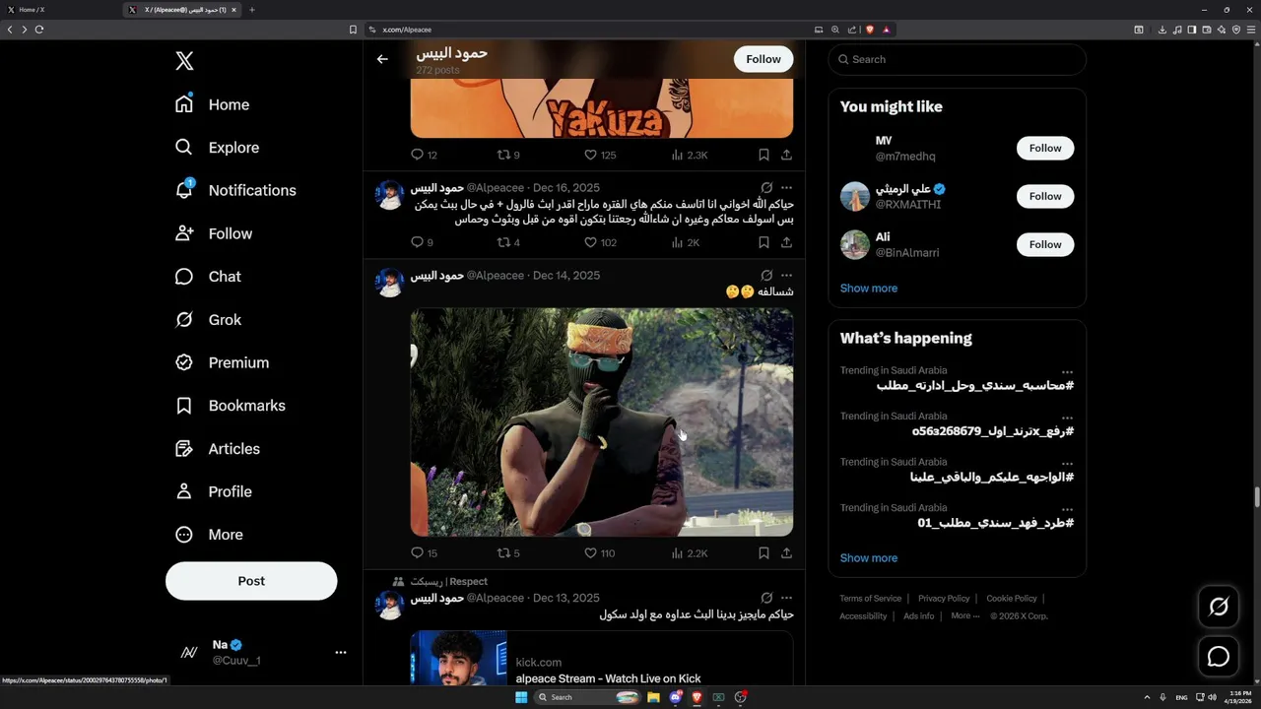Click the X logo in the sidebar
Image resolution: width=1261 pixels, height=709 pixels.
pos(184,61)
